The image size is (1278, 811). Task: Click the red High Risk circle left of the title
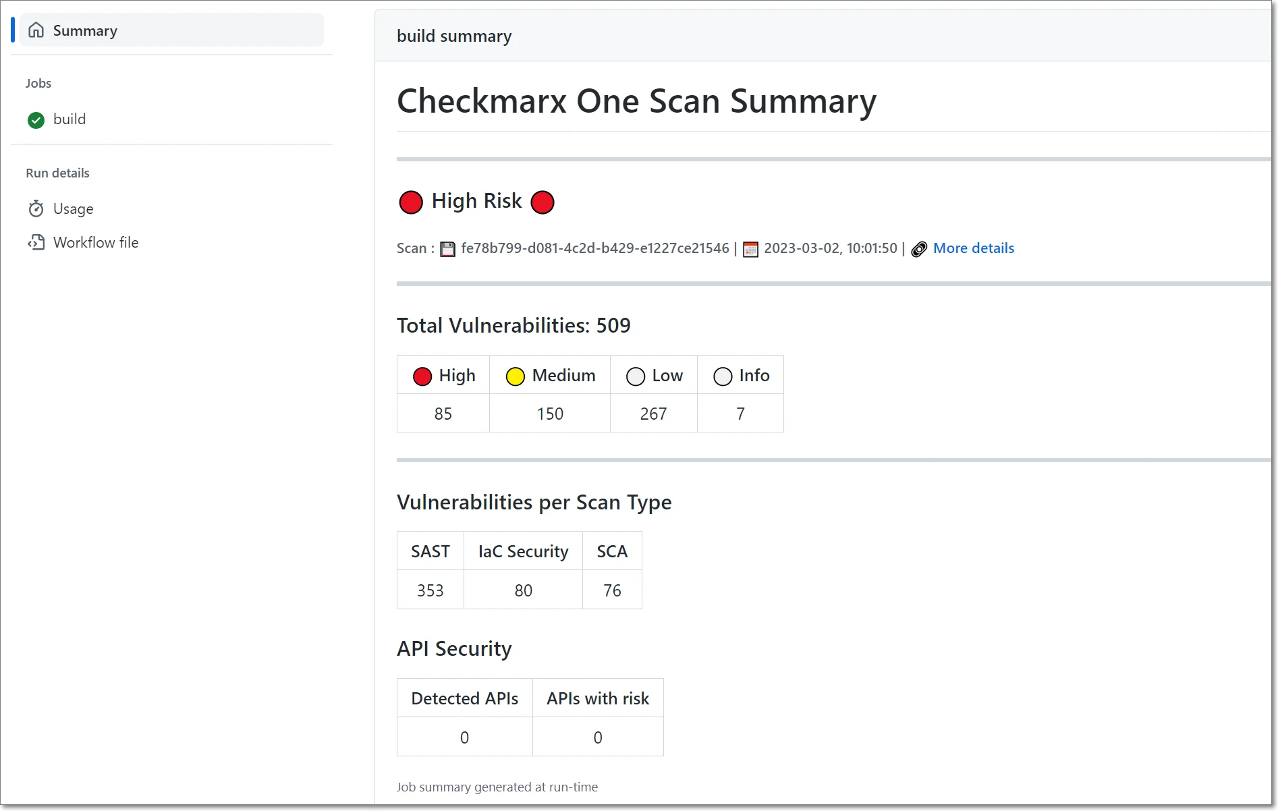[x=411, y=202]
